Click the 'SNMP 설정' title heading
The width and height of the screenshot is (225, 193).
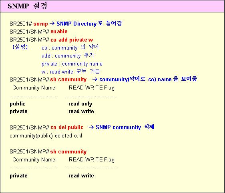coord(27,6)
